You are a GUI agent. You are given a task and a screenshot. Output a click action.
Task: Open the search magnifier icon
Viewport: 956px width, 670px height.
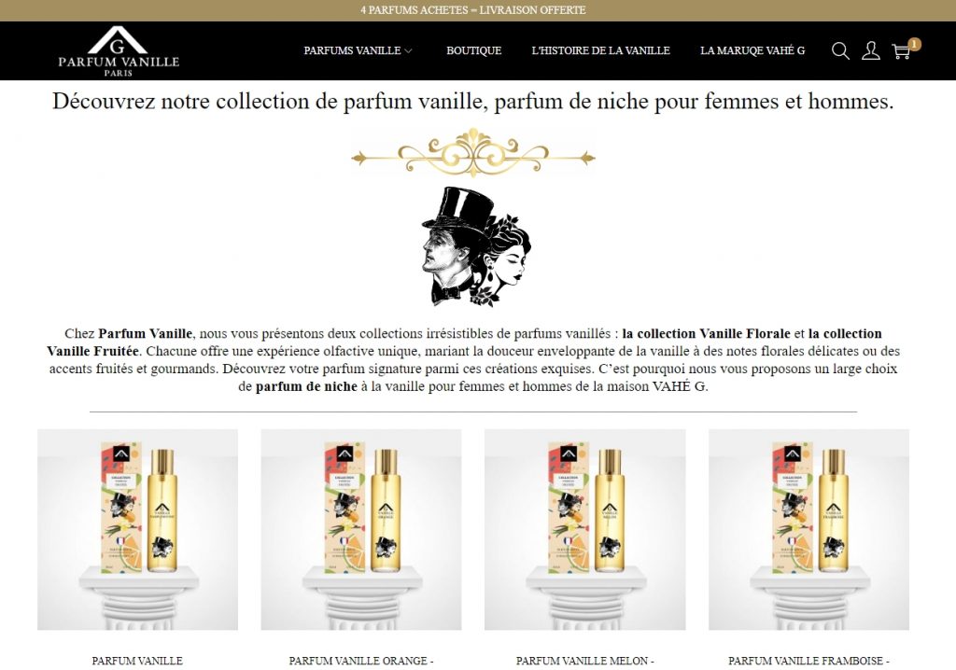[840, 50]
